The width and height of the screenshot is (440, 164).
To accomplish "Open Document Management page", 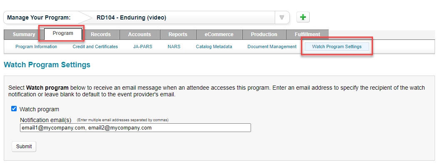I will click(x=272, y=47).
